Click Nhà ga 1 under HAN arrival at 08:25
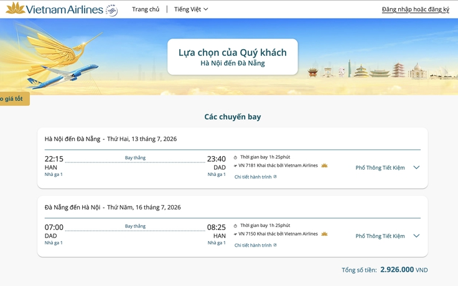This screenshot has height=286, width=458. (217, 242)
